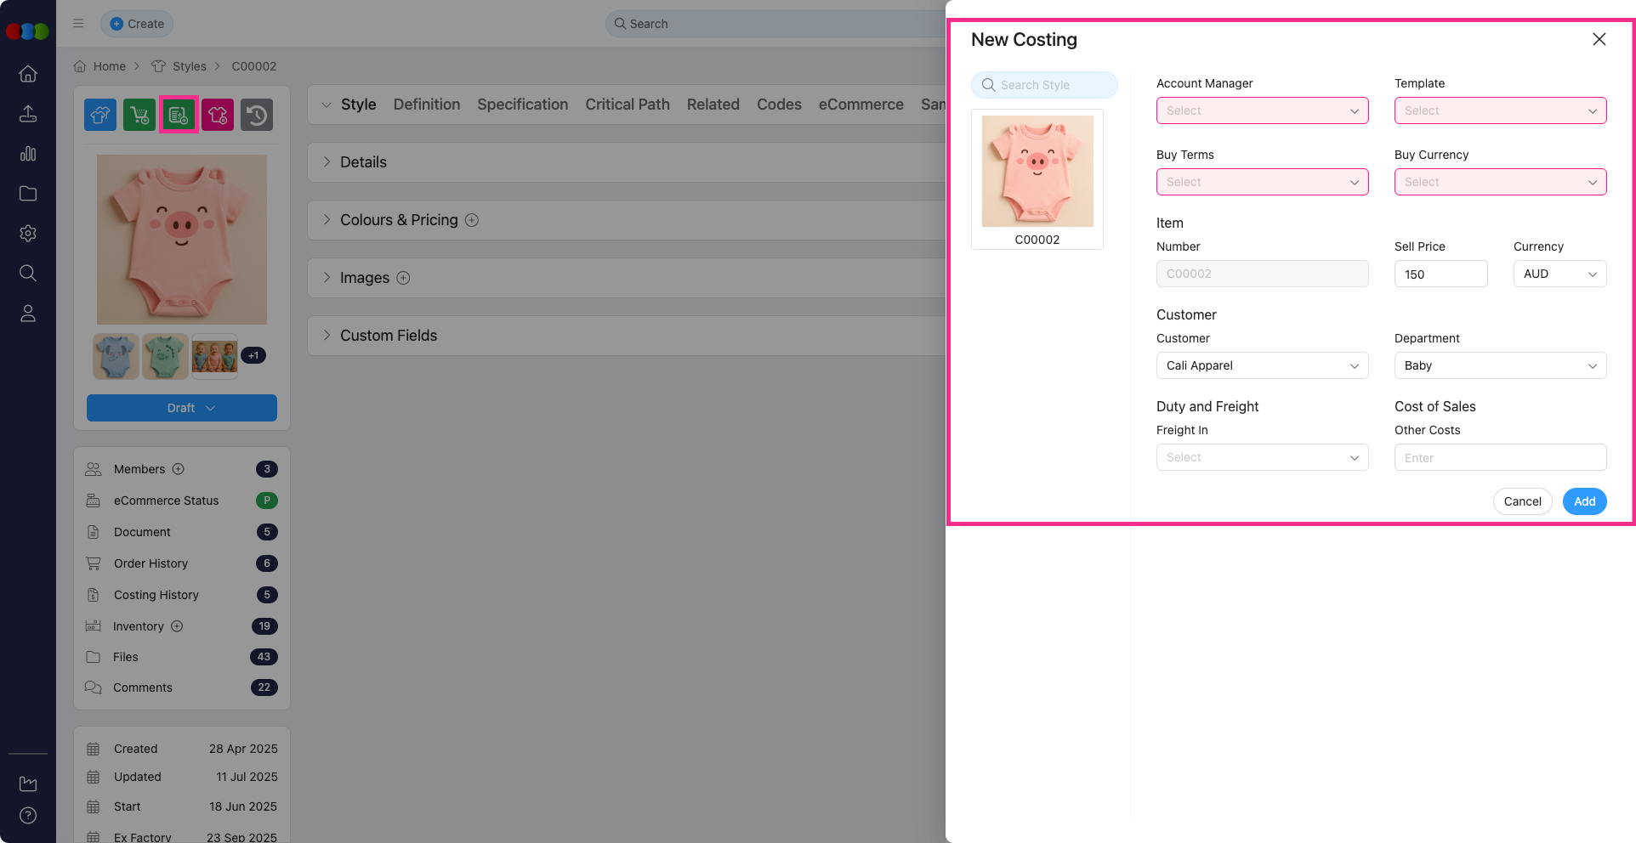This screenshot has width=1636, height=843.
Task: Click the Cancel button
Action: (1522, 501)
